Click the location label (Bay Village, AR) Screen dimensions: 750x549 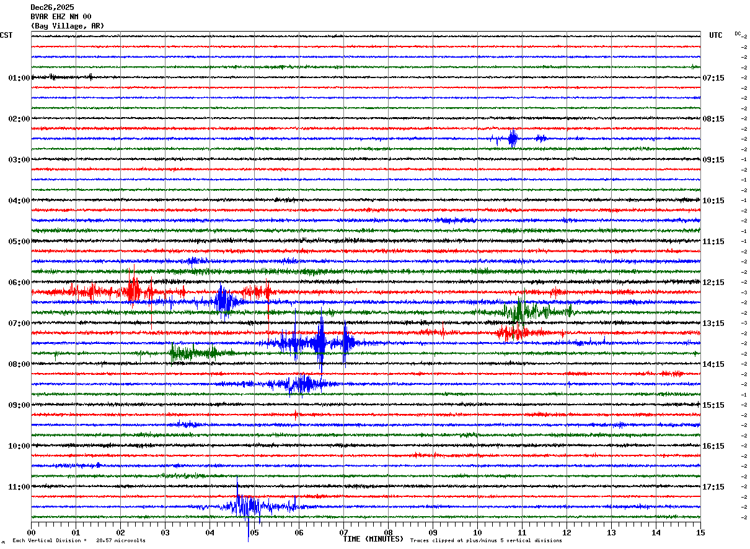click(68, 26)
